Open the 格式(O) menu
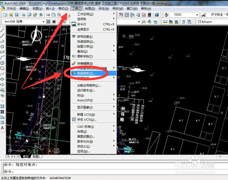Image resolution: width=228 pixels, height=180 pixels. [63, 8]
